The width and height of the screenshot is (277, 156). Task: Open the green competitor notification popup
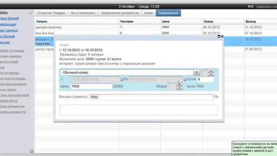click(254, 149)
